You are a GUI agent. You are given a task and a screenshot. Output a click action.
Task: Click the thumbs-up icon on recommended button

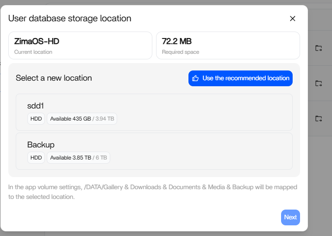(x=195, y=78)
